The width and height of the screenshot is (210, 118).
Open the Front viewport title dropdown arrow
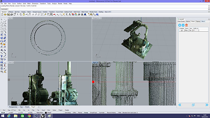(x=13, y=63)
